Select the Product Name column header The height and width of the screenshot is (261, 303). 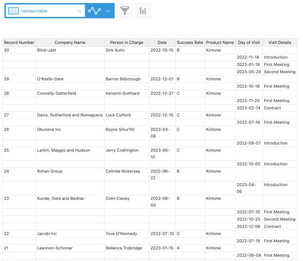click(x=220, y=42)
